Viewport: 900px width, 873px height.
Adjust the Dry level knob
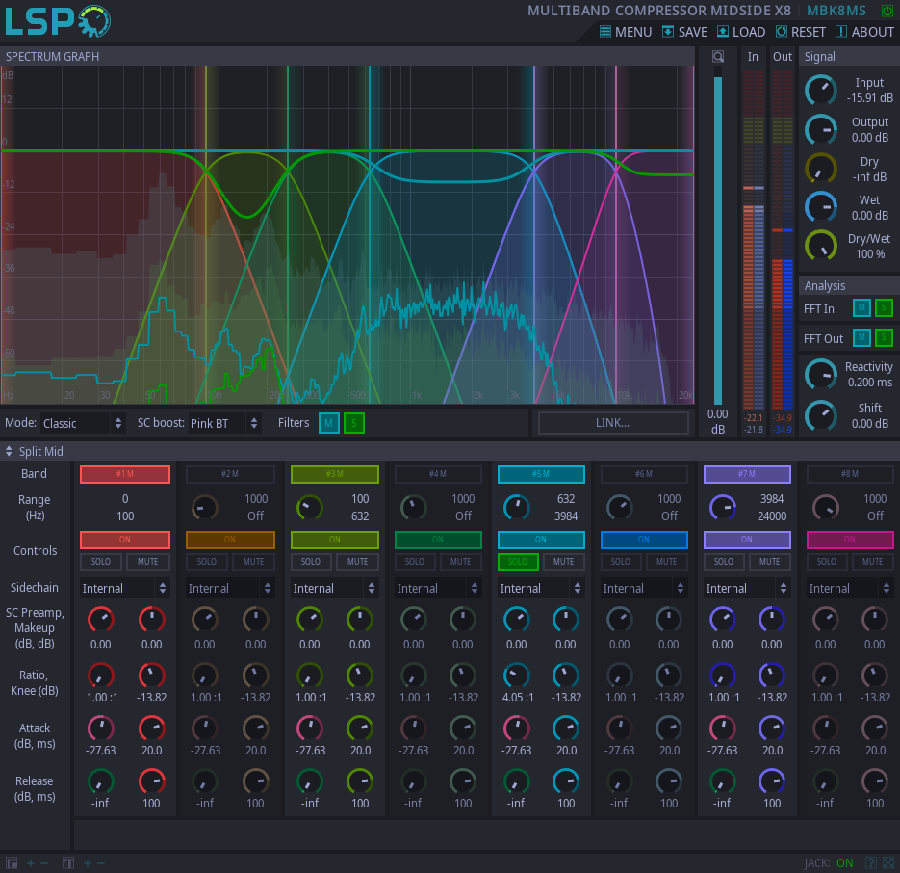point(821,169)
